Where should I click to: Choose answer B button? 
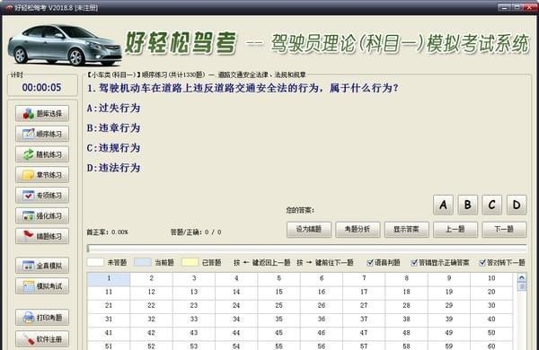click(x=467, y=205)
